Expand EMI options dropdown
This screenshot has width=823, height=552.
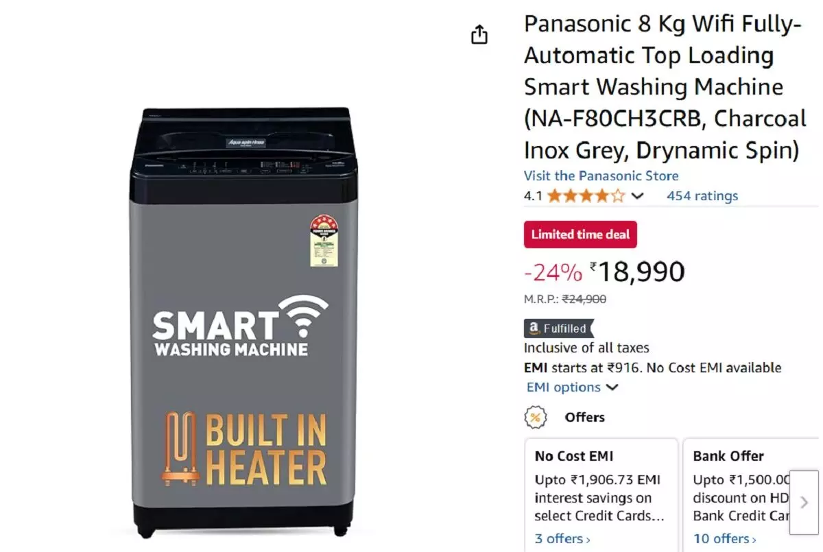pos(572,387)
